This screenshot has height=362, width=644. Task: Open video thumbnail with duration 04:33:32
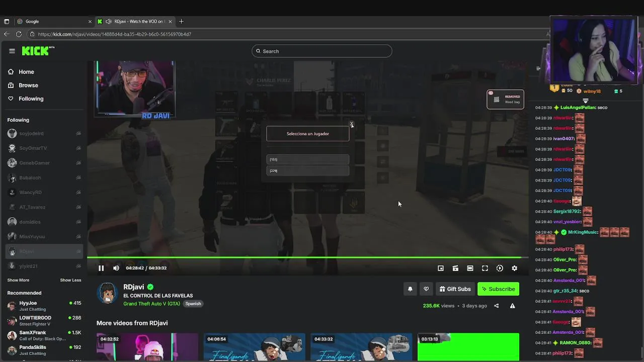point(361,347)
